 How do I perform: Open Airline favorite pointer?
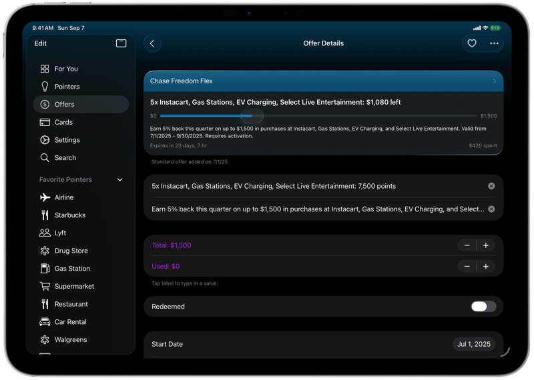pos(81,197)
